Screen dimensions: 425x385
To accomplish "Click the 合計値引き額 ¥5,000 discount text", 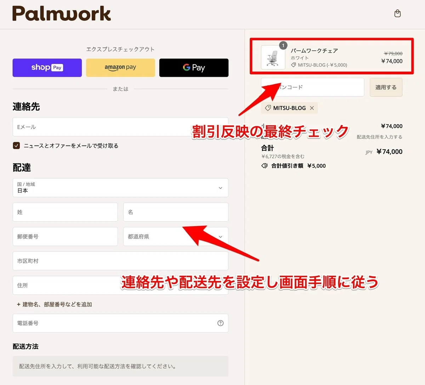I will pos(299,166).
